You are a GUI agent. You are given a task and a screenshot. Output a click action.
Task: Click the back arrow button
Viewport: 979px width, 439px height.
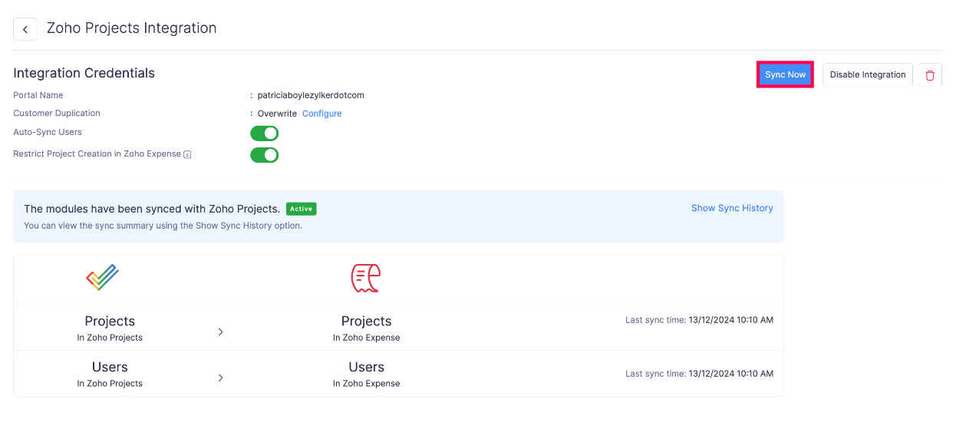coord(25,29)
